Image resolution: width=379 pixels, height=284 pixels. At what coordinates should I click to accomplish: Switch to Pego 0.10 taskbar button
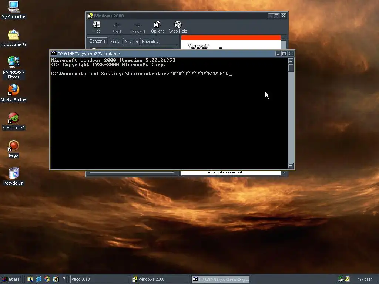tap(99, 279)
